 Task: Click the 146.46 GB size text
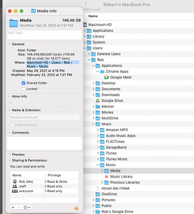pos(72,21)
